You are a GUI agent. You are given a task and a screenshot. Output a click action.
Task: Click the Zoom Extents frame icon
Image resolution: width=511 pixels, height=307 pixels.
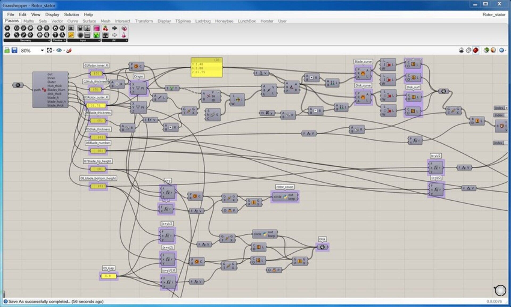click(x=49, y=50)
